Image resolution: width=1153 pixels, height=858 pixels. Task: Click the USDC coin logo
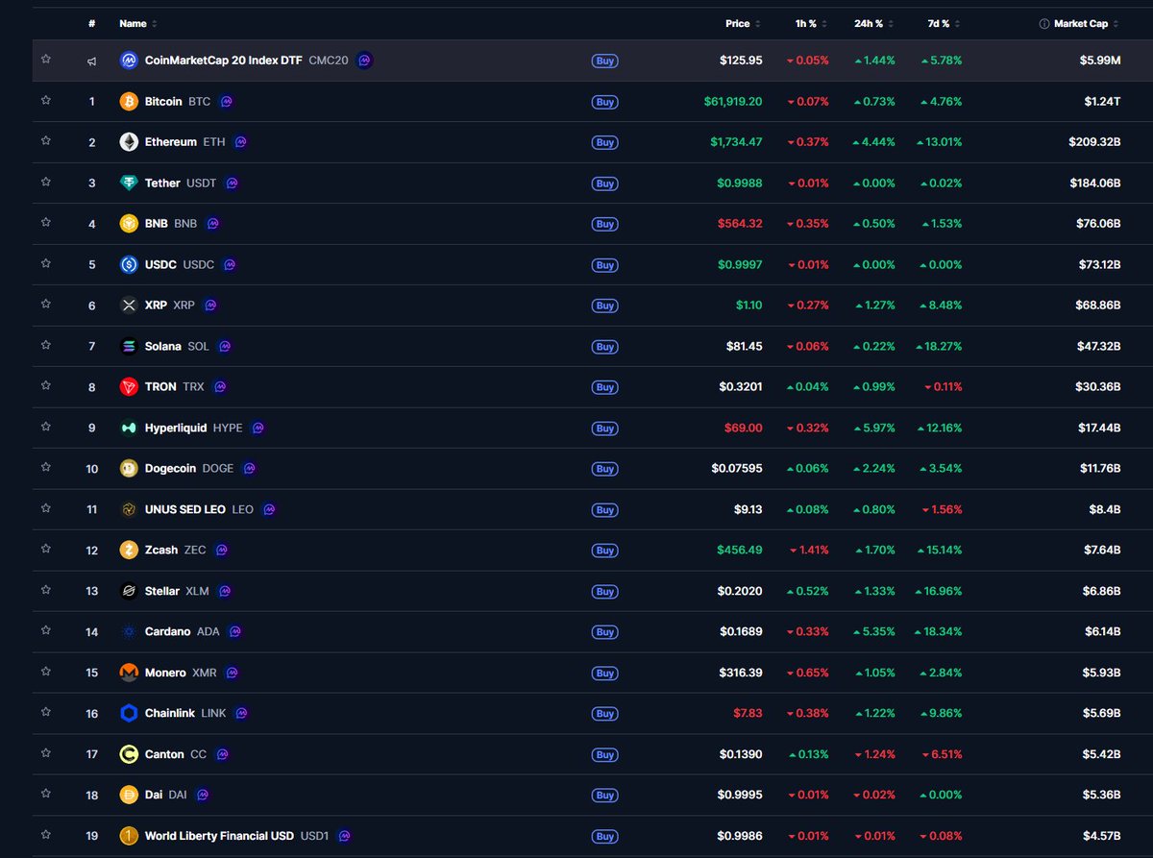coord(129,264)
